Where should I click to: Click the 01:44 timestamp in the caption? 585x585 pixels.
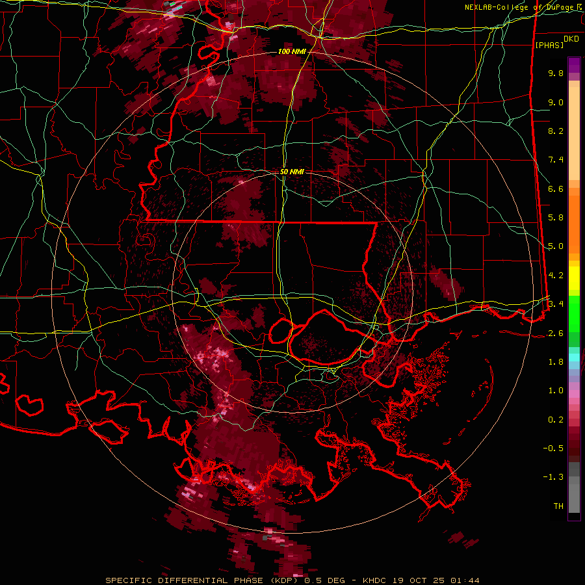(x=465, y=580)
